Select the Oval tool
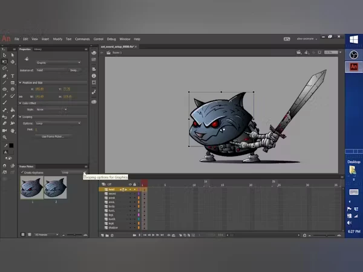Image resolution: width=363 pixels, height=272 pixels. tap(4, 89)
